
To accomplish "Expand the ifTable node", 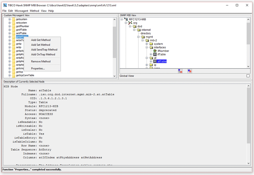I will point(151,54).
